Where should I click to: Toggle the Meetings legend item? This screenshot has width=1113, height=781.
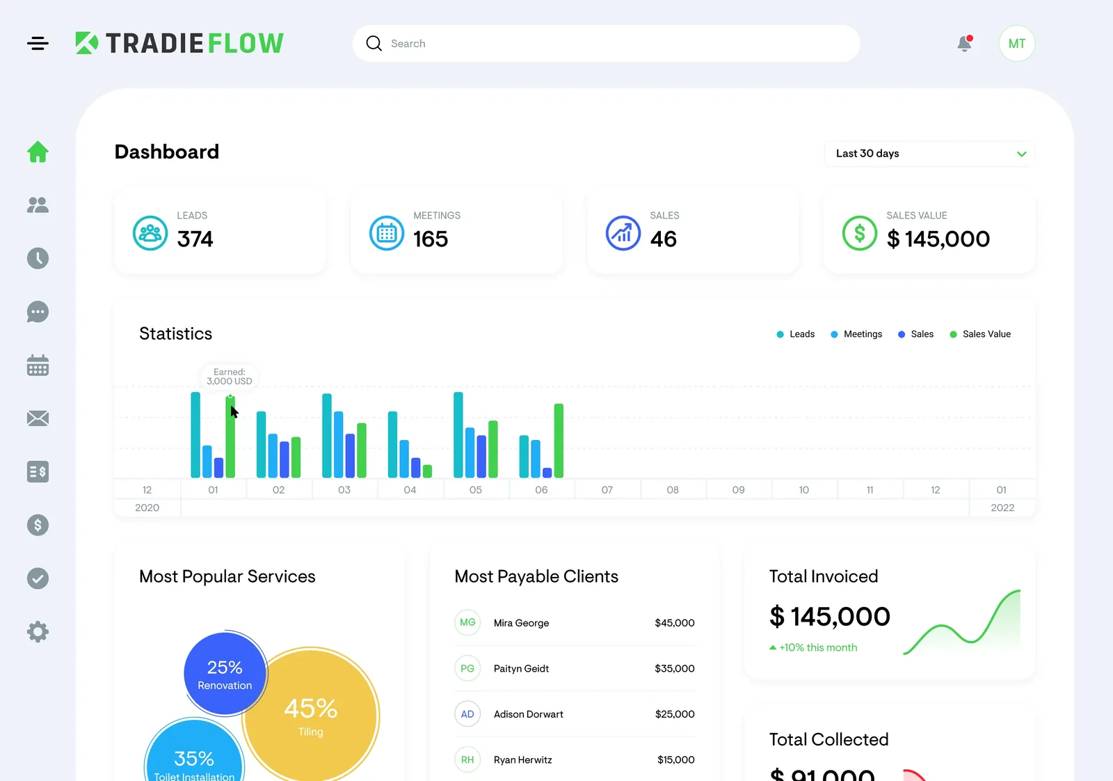856,334
